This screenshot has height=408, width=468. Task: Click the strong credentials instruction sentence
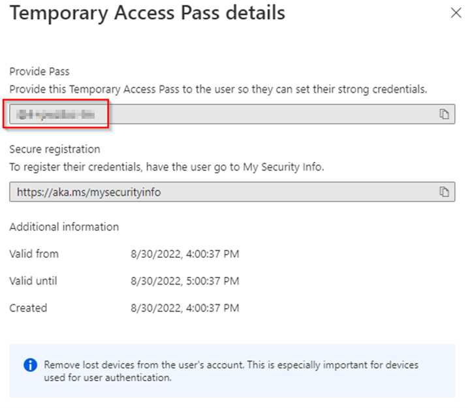click(x=218, y=89)
